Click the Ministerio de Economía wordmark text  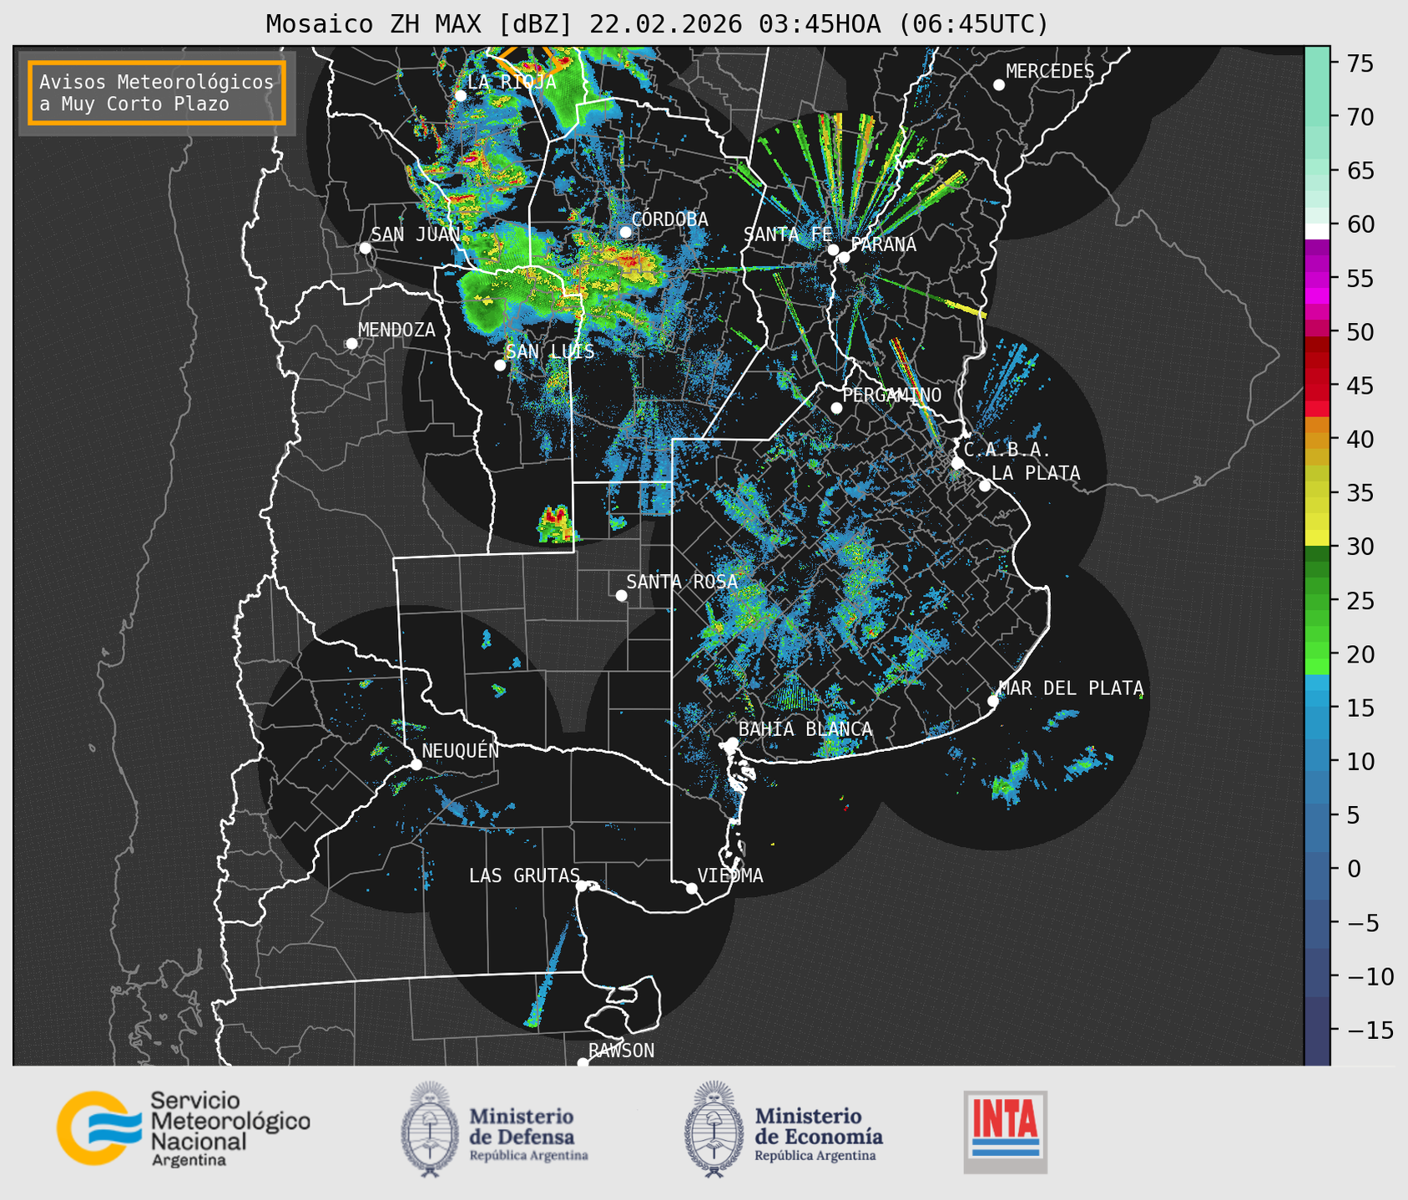point(819,1133)
